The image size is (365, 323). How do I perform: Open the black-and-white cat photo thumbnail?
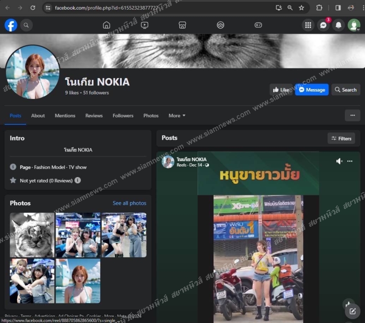(x=32, y=235)
